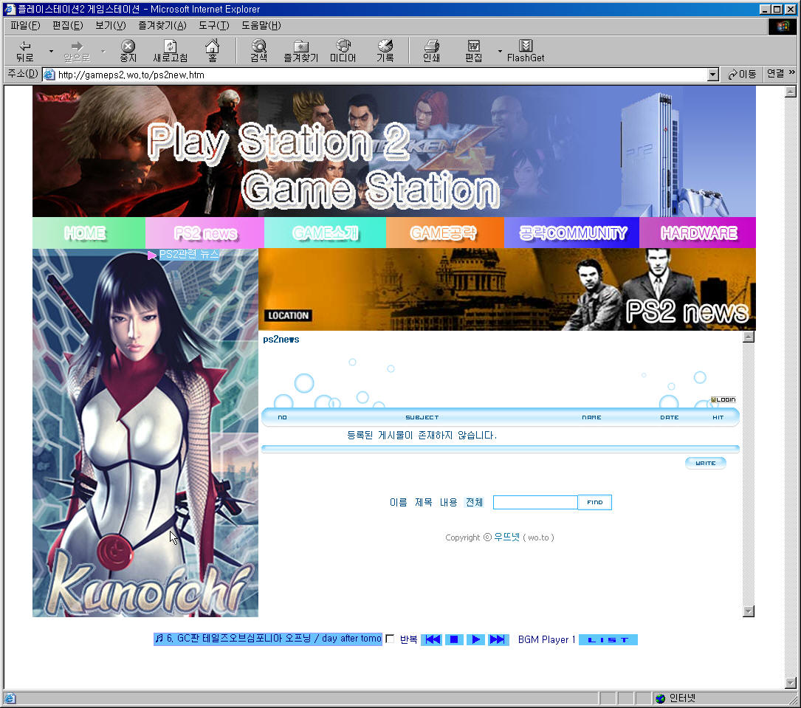Screen dimensions: 801x708
Task: Toggle the repeat (반복) checkbox
Action: (x=391, y=639)
